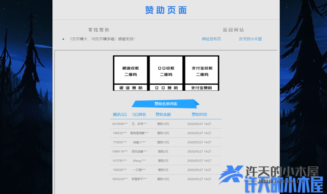Select the 微信赞助 label
This screenshot has width=327, height=194.
coord(131,88)
